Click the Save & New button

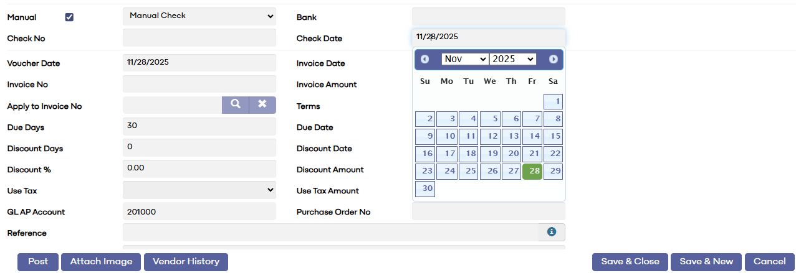click(x=706, y=262)
